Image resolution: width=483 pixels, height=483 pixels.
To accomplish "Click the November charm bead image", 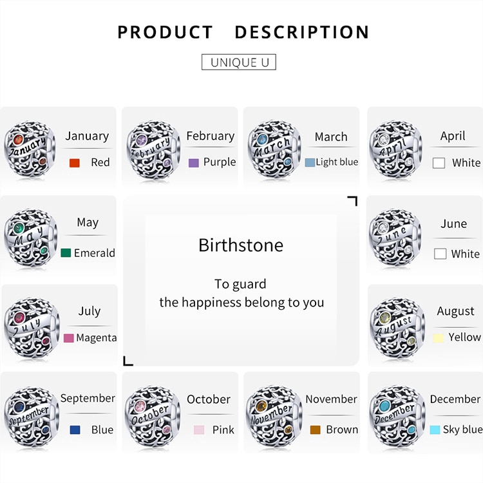I will point(274,414).
